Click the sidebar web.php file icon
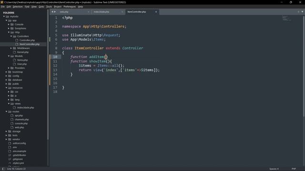305x171 pixels. [x=12, y=127]
